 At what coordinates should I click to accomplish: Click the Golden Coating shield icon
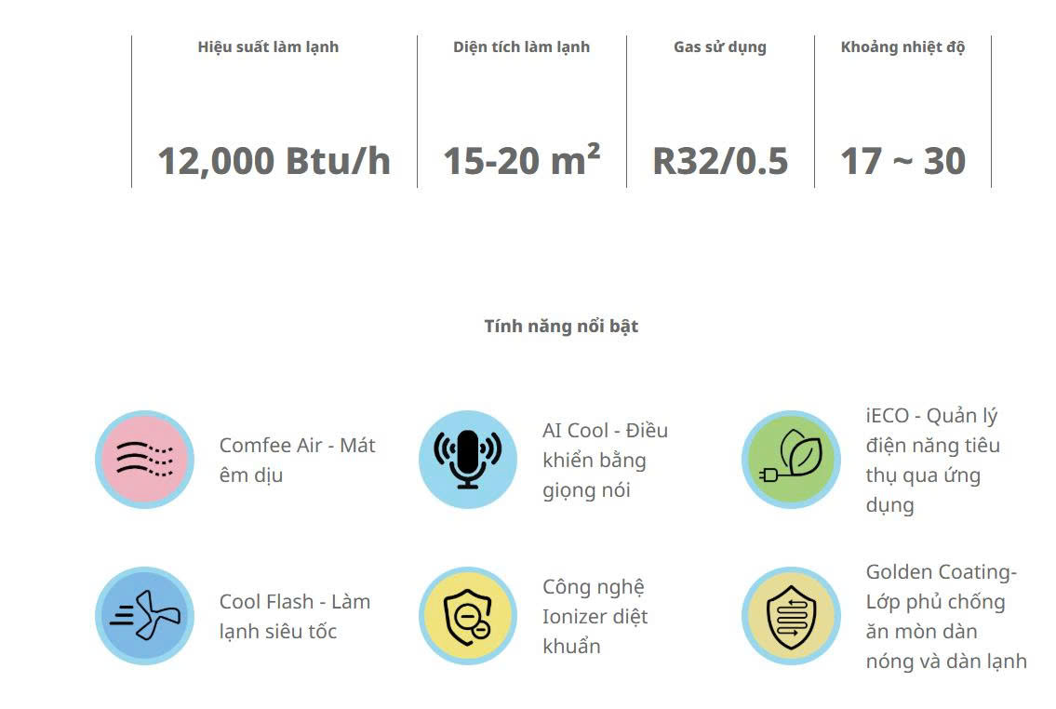(790, 616)
